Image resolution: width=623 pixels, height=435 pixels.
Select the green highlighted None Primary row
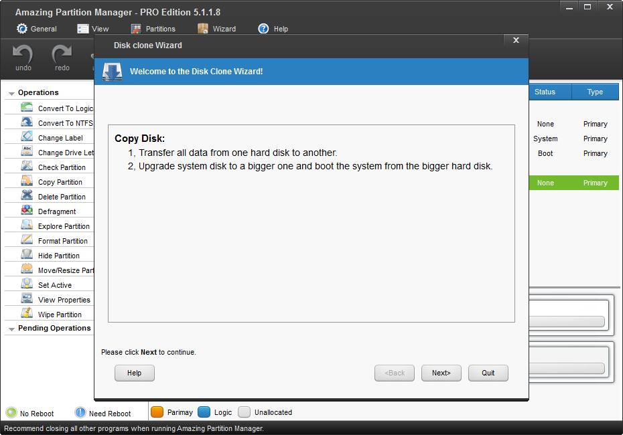click(x=573, y=183)
